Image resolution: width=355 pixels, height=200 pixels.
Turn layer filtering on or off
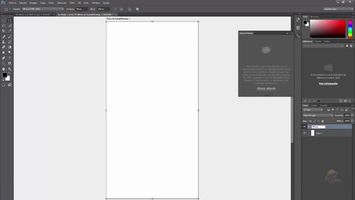[353, 109]
